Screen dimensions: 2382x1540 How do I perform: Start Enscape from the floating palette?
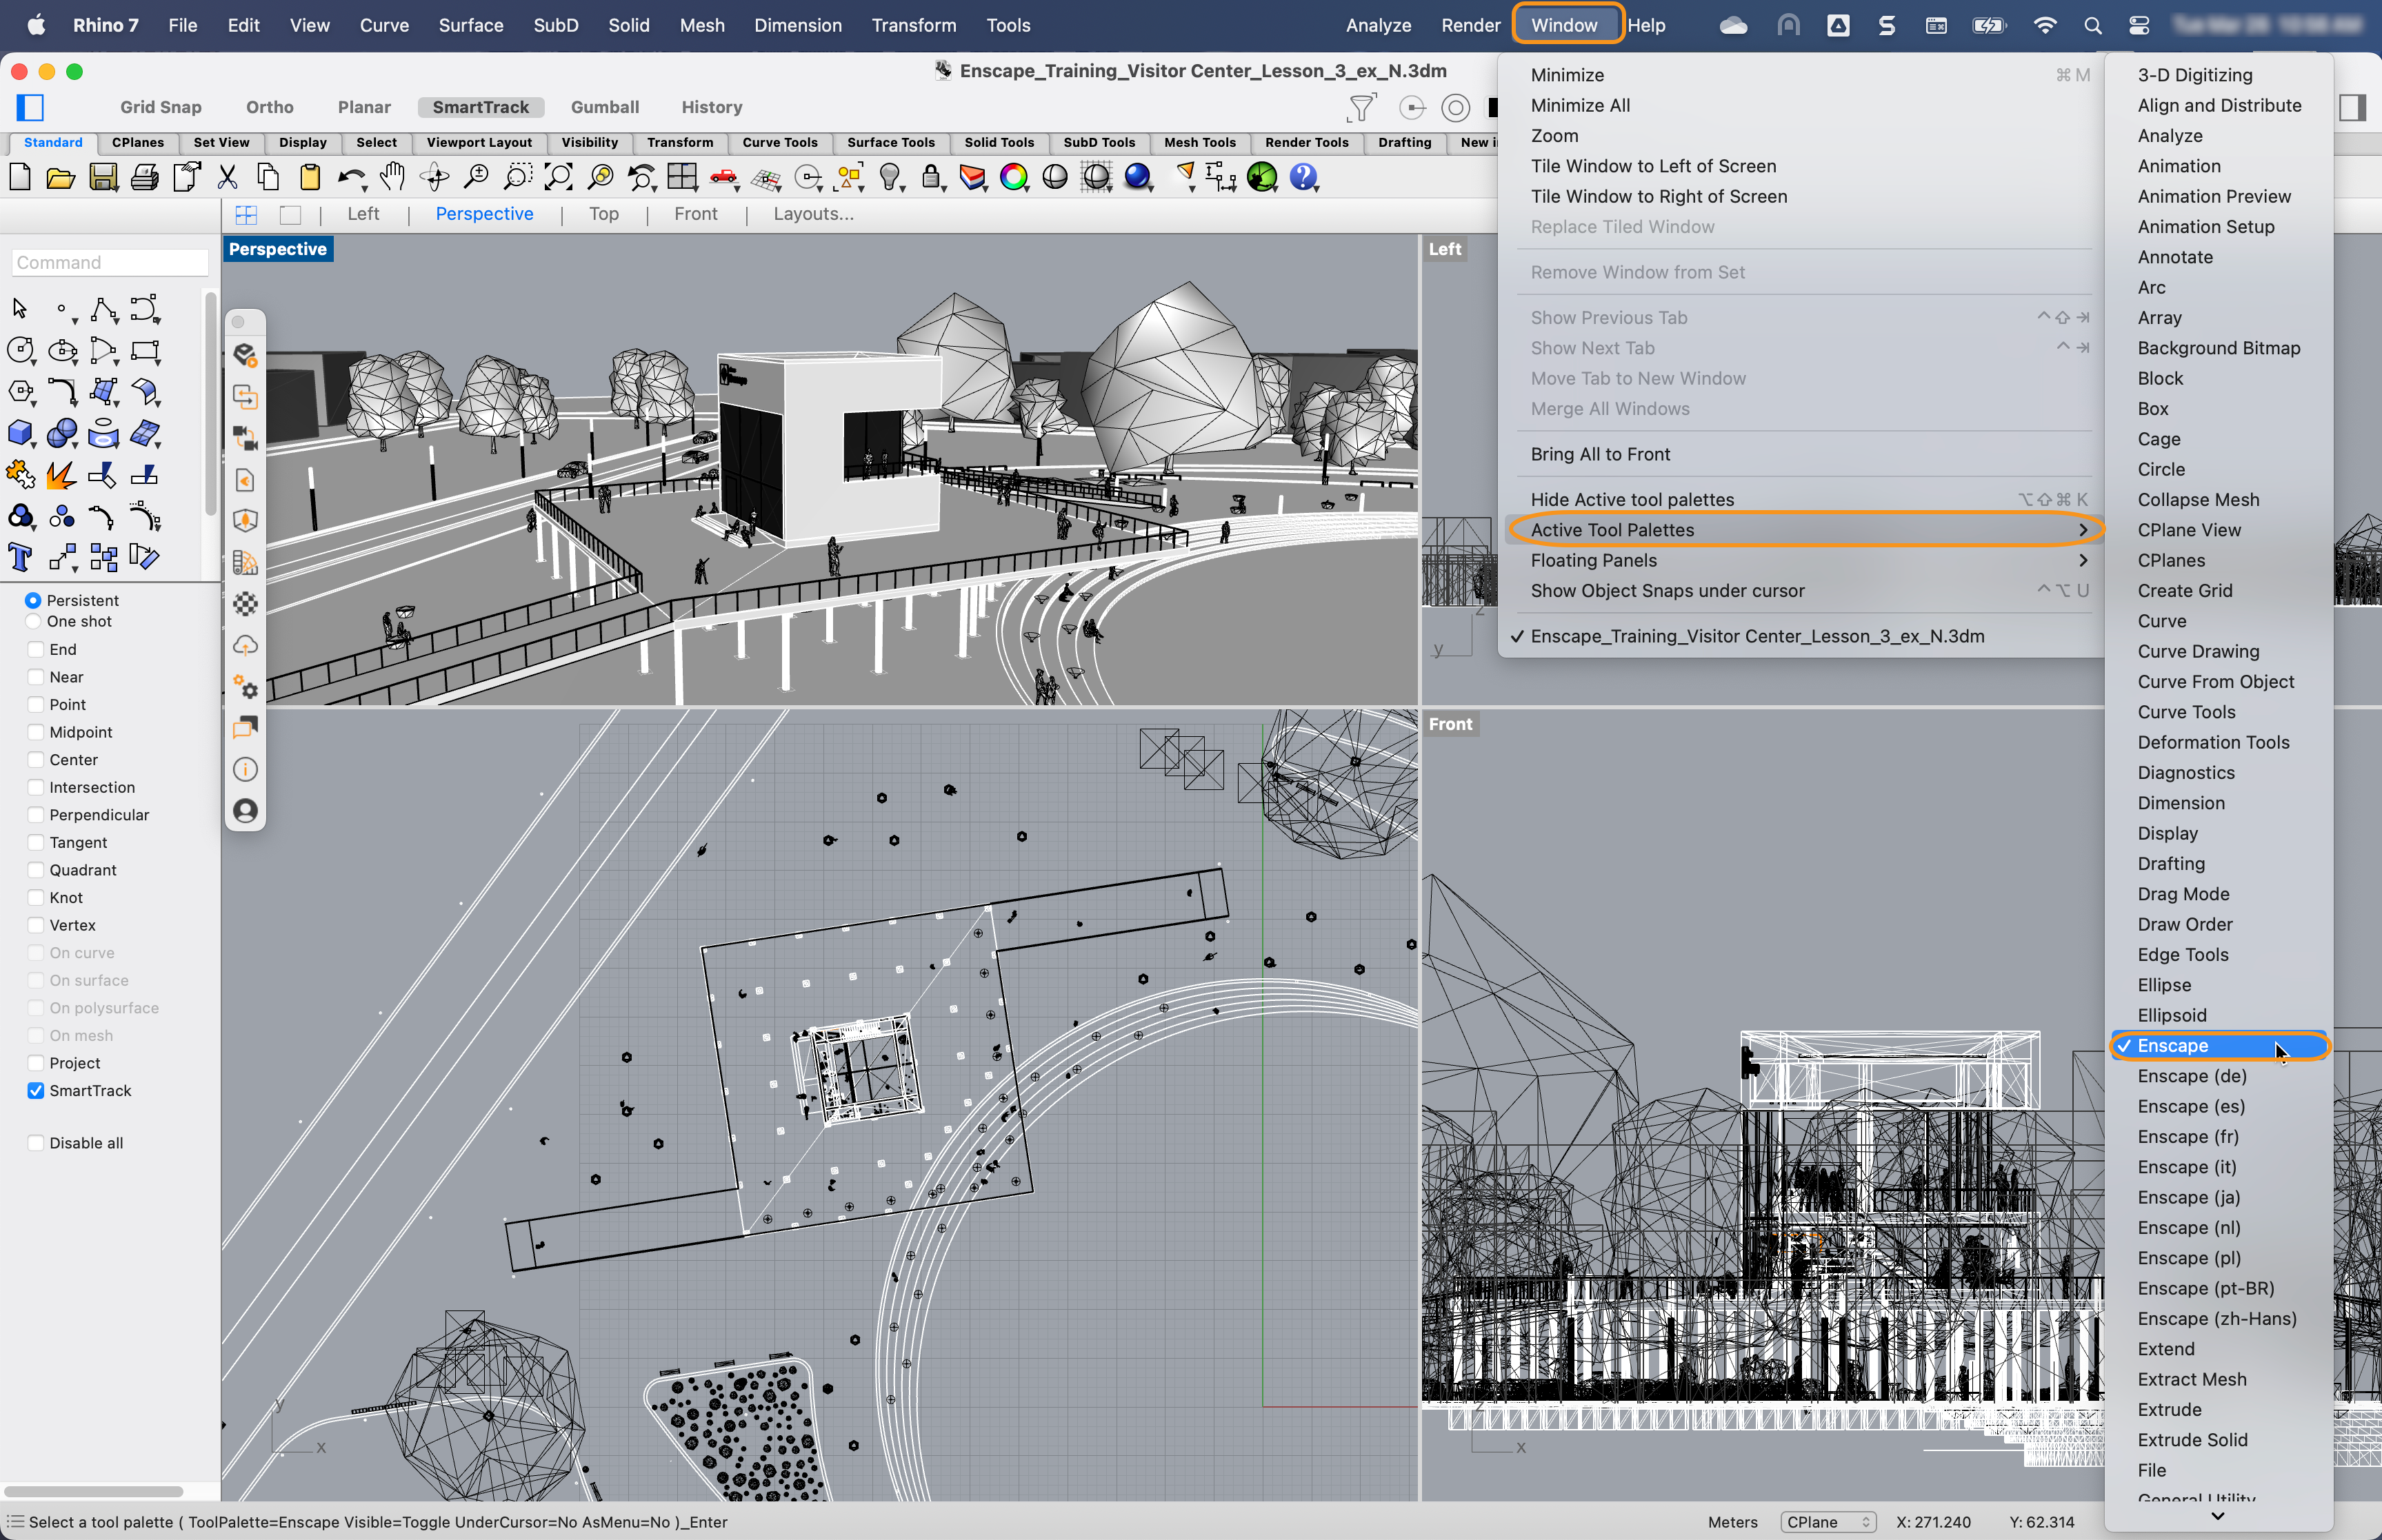(x=245, y=355)
